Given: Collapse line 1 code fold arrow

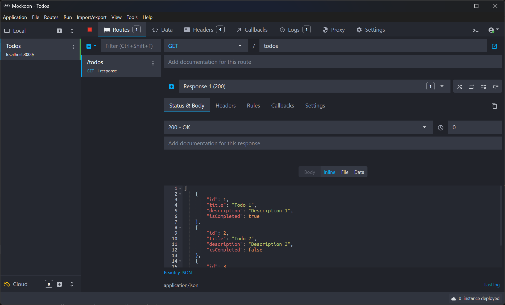Looking at the screenshot, I should pyautogui.click(x=180, y=188).
